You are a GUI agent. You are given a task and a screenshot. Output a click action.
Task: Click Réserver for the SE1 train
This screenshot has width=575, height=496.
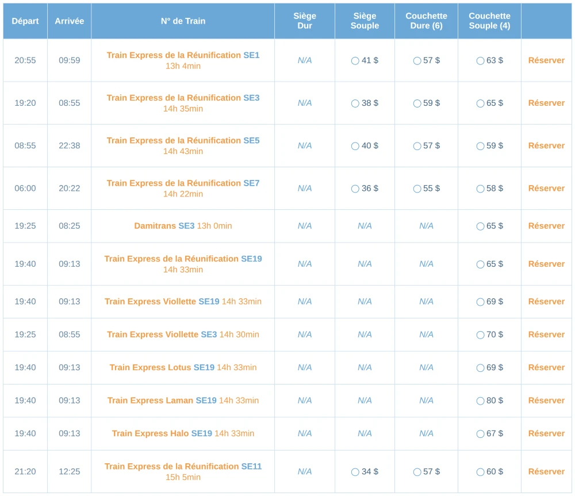(x=546, y=60)
